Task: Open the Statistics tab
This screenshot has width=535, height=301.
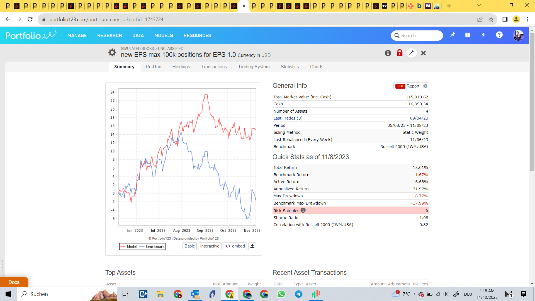Action: (290, 67)
